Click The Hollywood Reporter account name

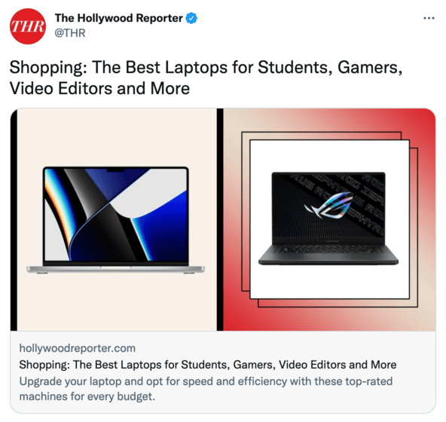click(118, 18)
